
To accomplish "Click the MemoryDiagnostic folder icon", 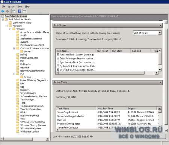I will click(x=18, y=58).
